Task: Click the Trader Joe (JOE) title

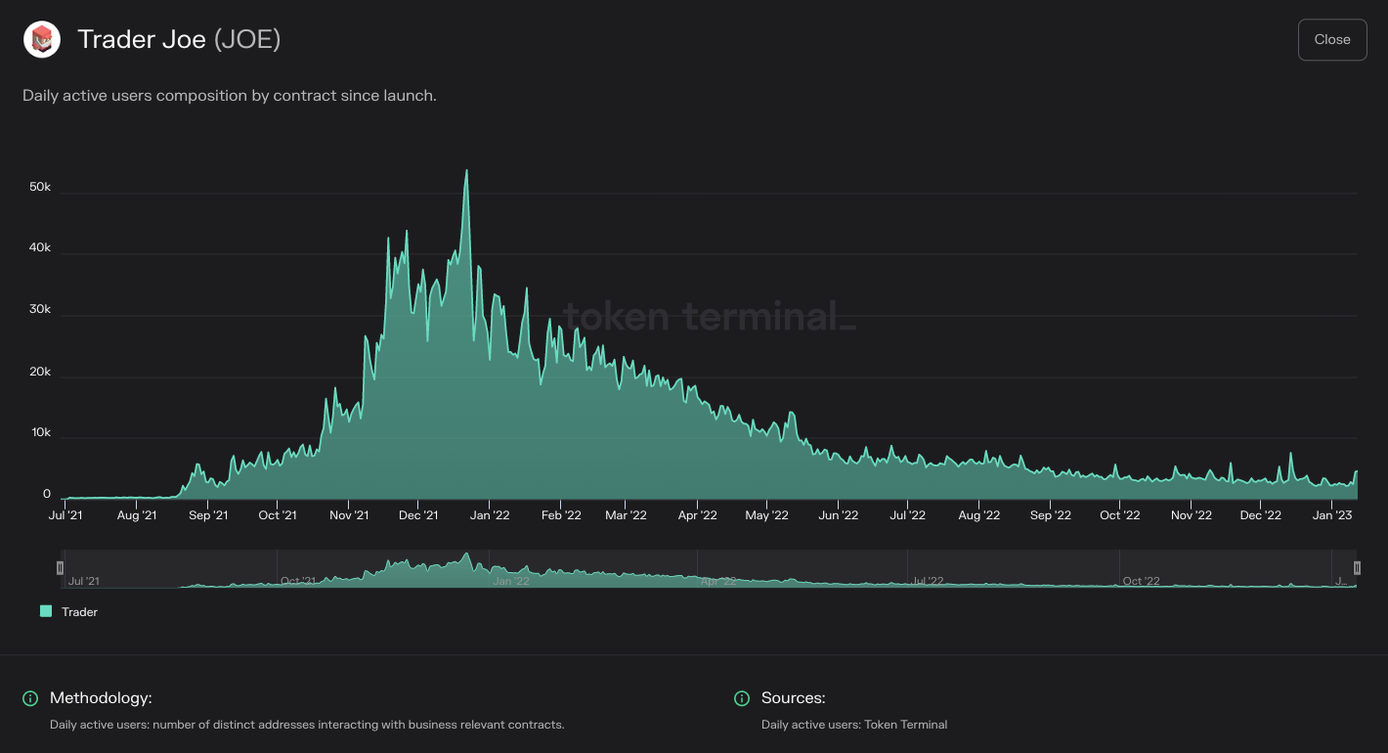Action: (x=177, y=39)
